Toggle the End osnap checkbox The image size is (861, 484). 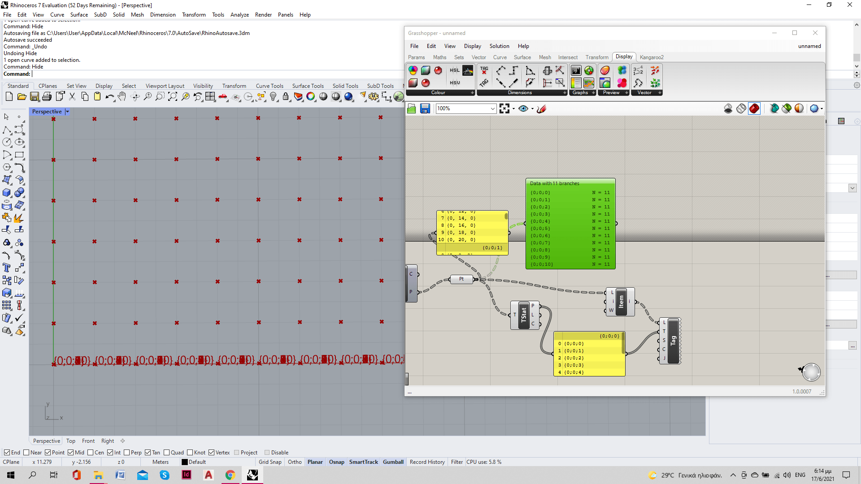pyautogui.click(x=7, y=452)
